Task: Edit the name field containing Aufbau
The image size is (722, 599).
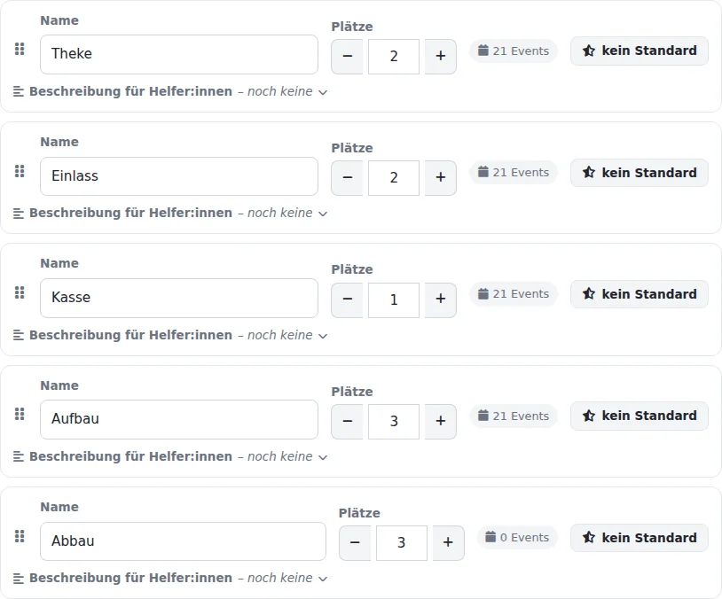Action: click(x=179, y=419)
